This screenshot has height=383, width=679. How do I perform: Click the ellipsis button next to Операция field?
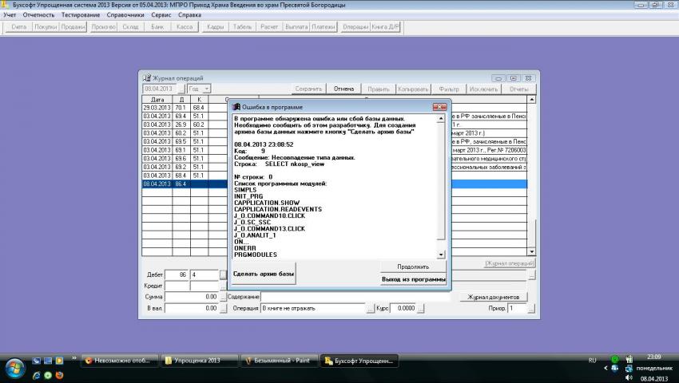pos(371,308)
